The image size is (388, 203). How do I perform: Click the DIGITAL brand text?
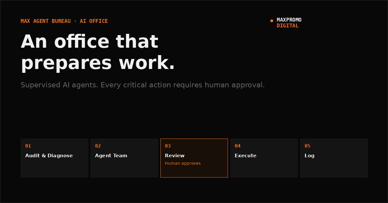click(x=288, y=26)
